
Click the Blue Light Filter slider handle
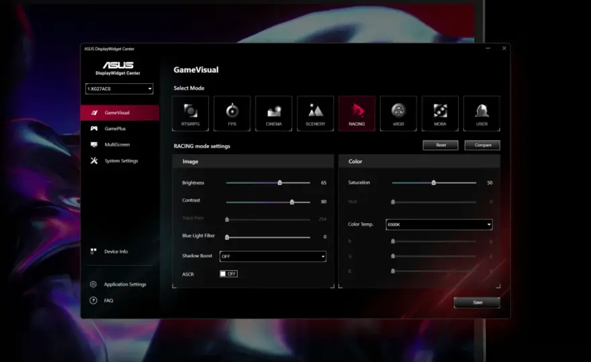click(x=227, y=237)
